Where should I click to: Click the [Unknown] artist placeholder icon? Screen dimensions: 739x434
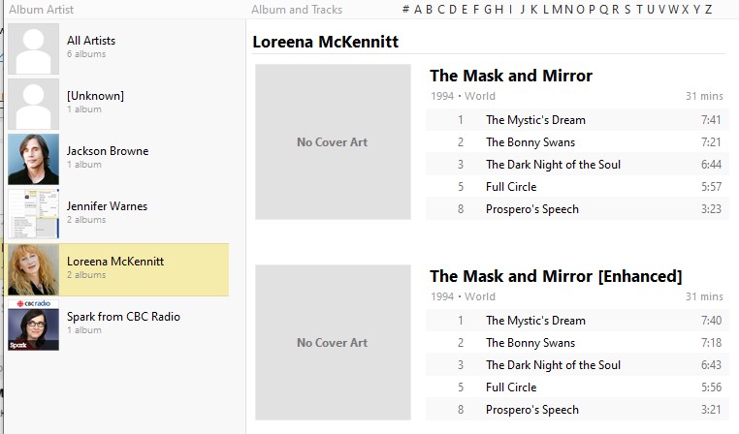(33, 105)
